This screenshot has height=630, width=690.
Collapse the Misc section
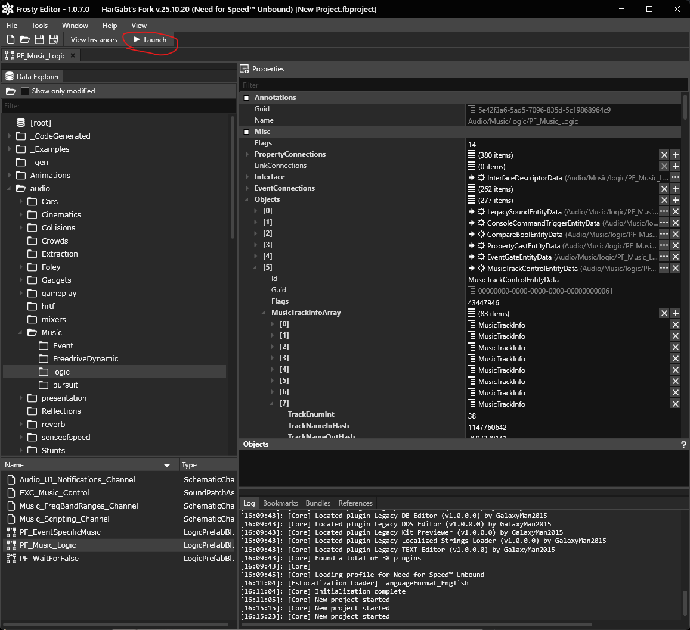coord(246,132)
